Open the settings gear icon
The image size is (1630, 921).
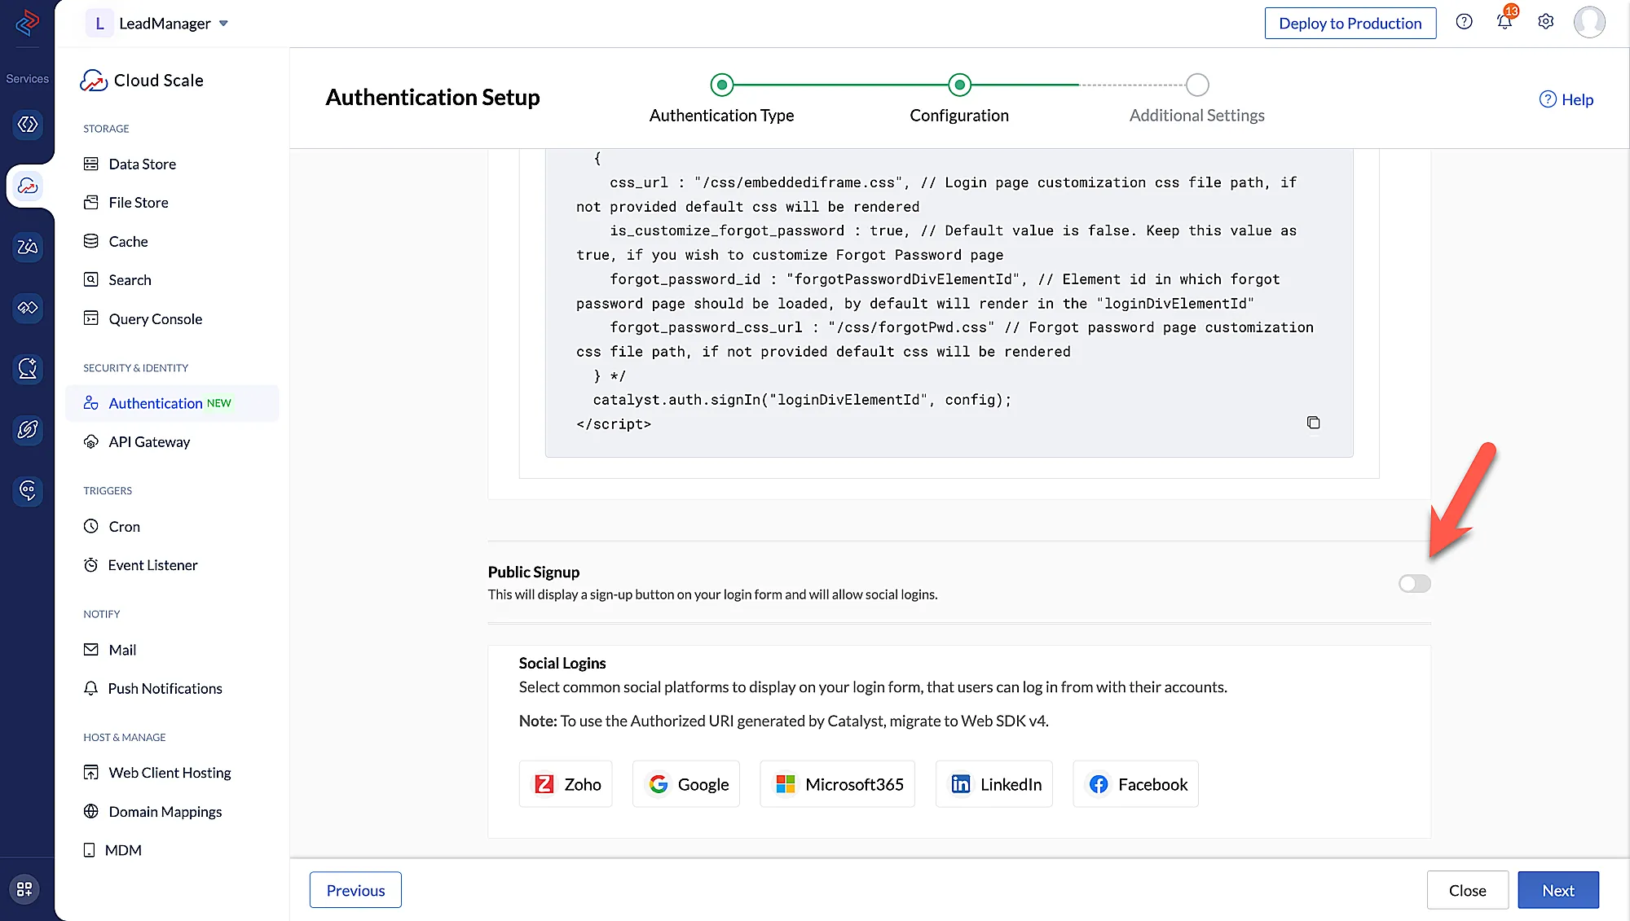coord(1545,22)
